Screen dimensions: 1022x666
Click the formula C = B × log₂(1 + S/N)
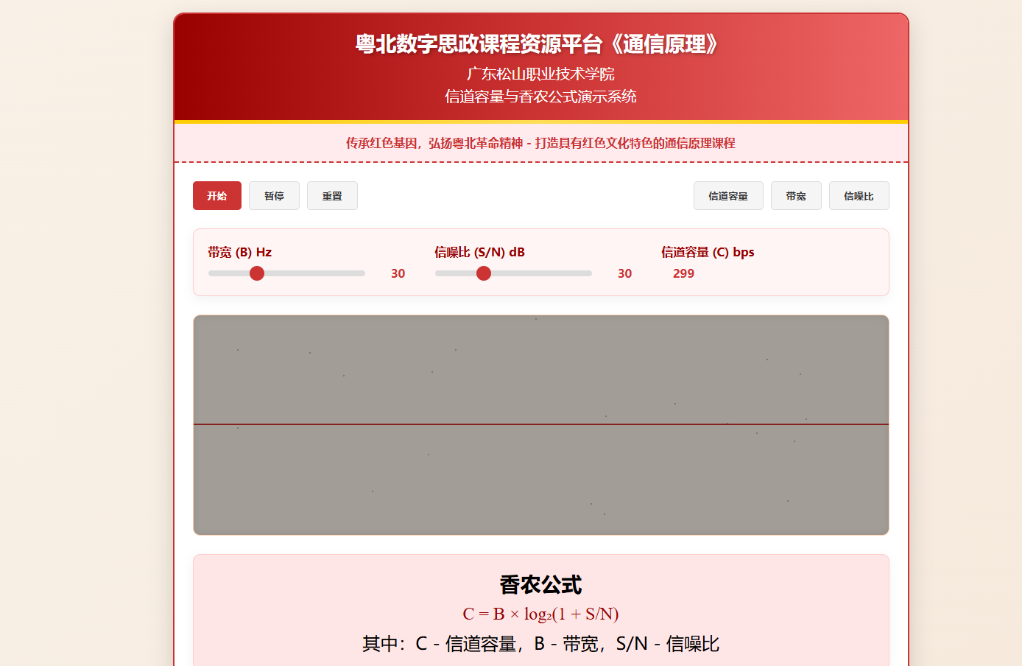(x=540, y=614)
